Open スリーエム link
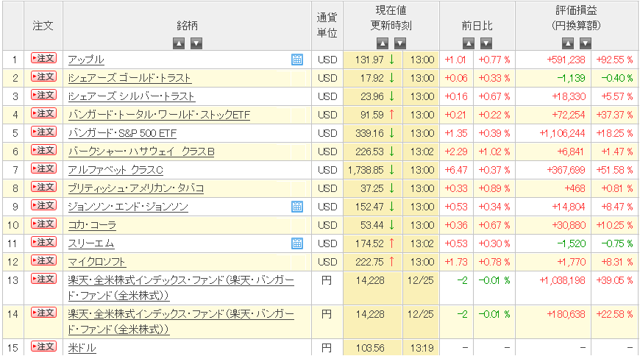 click(91, 243)
